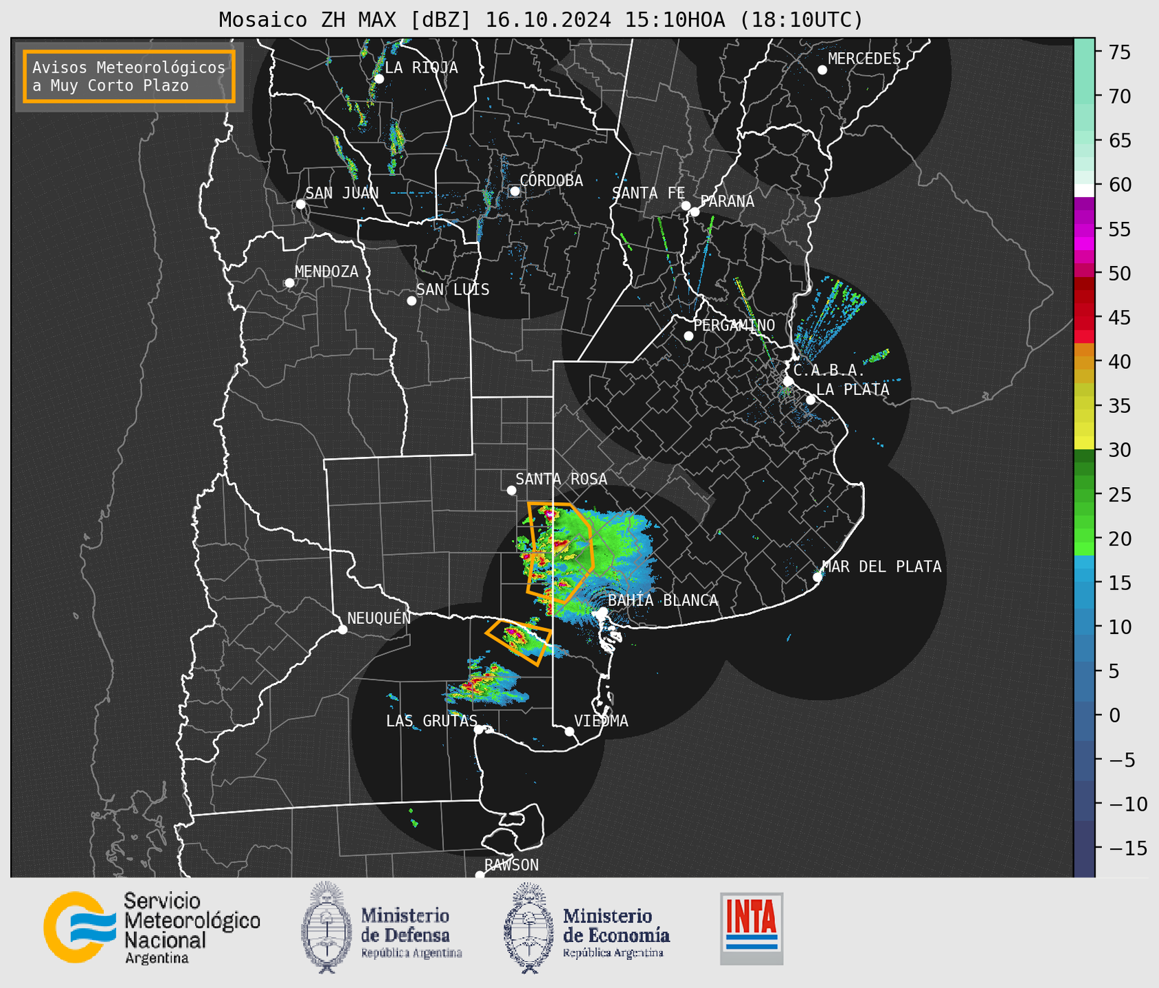Click the Servicio Meteorológico Nacional logo
The image size is (1159, 988).
152,928
